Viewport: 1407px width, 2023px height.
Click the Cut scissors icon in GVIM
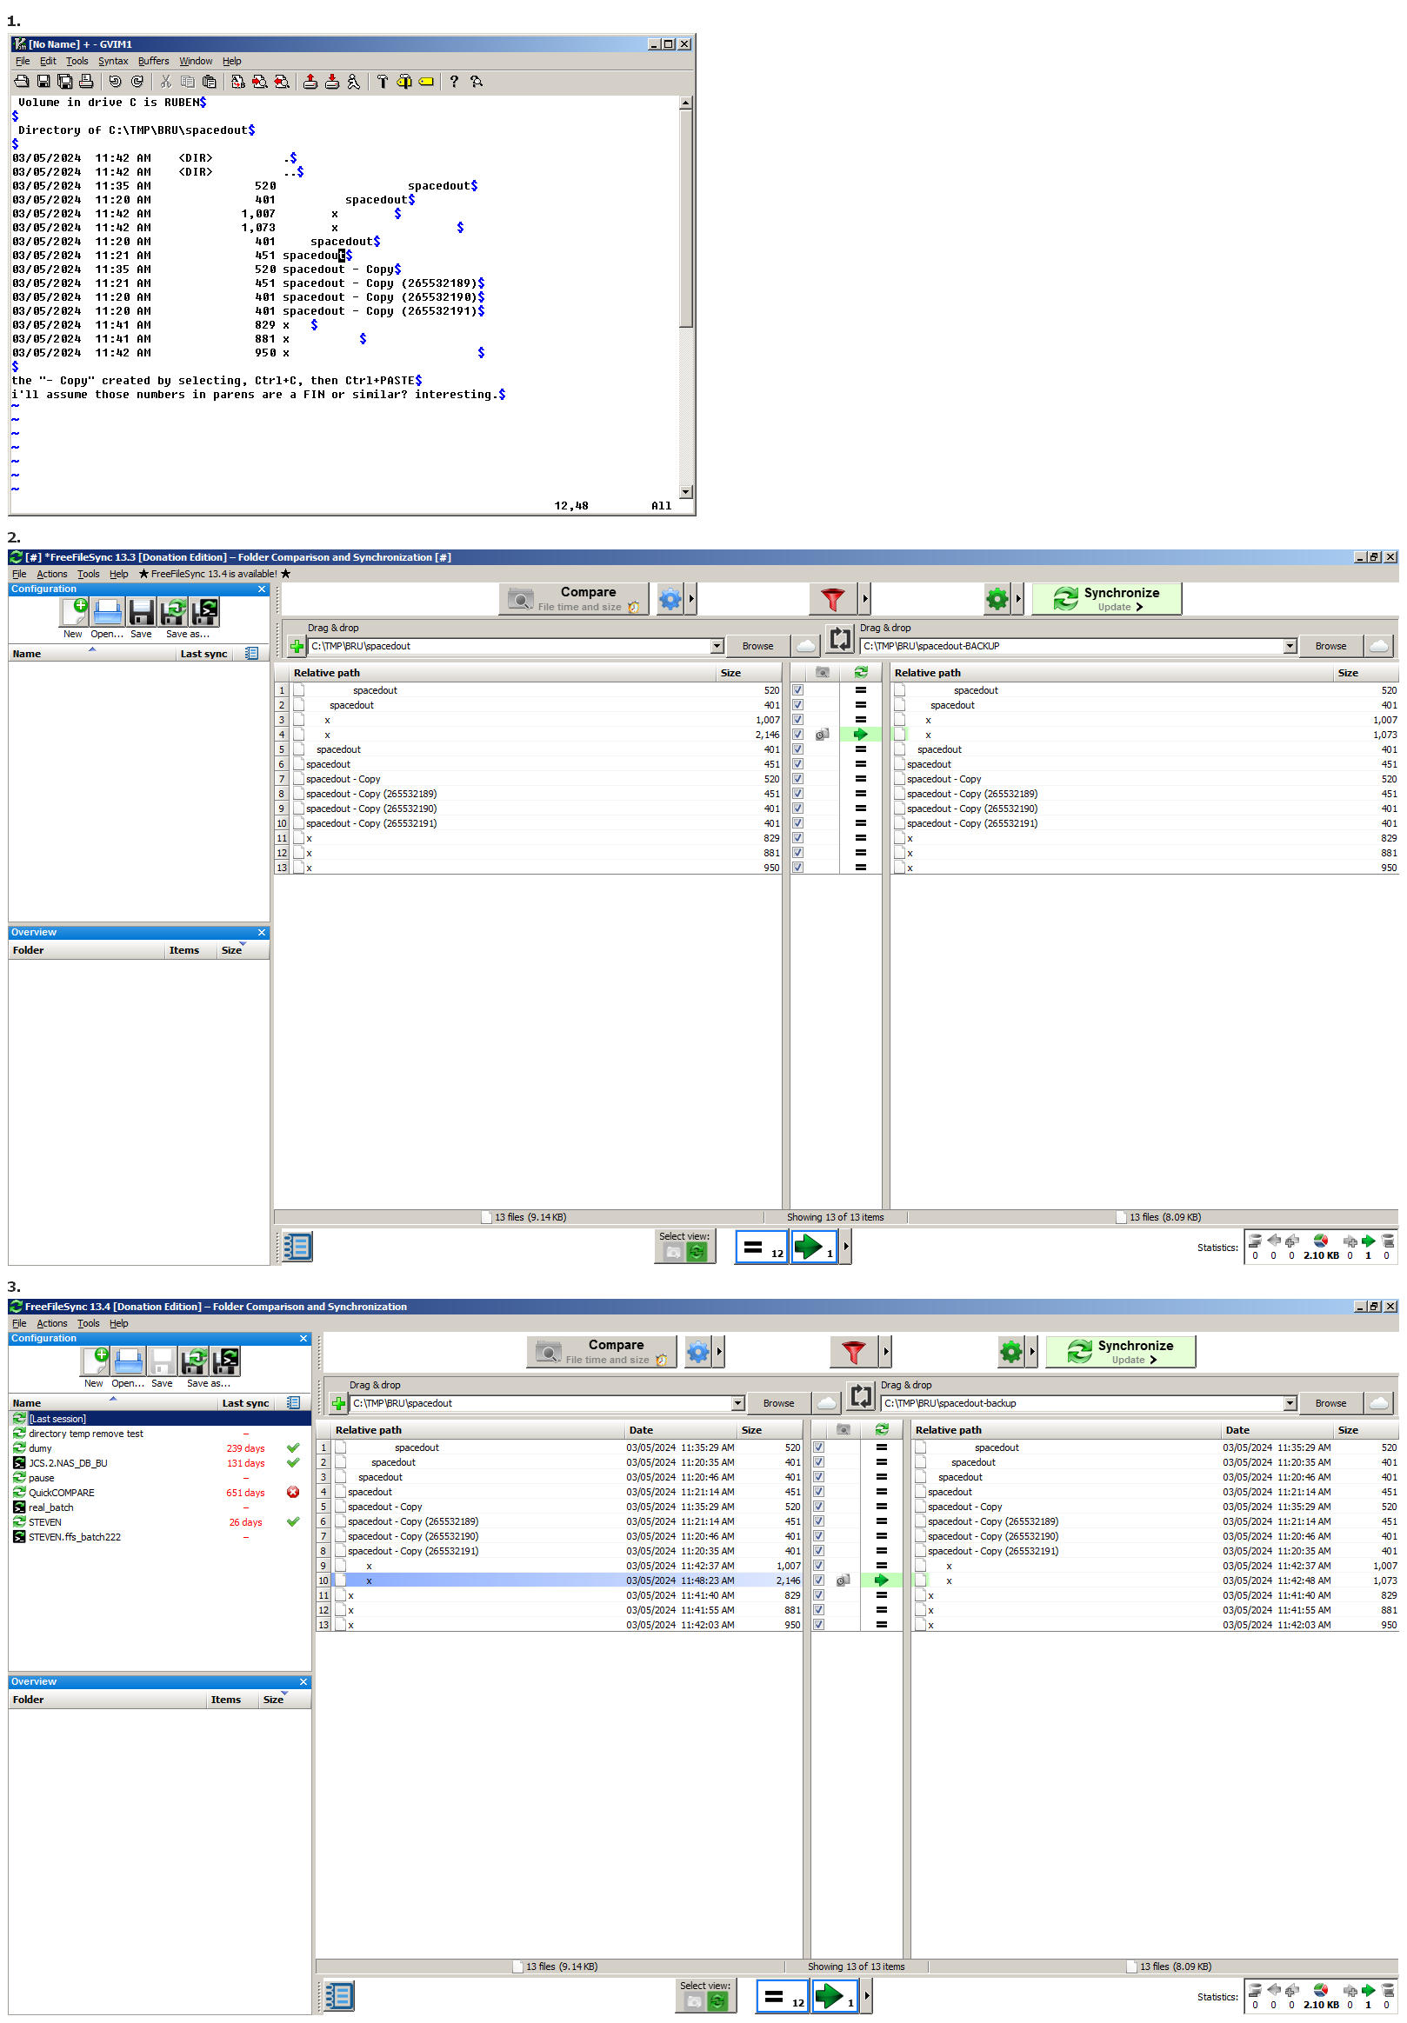[166, 82]
